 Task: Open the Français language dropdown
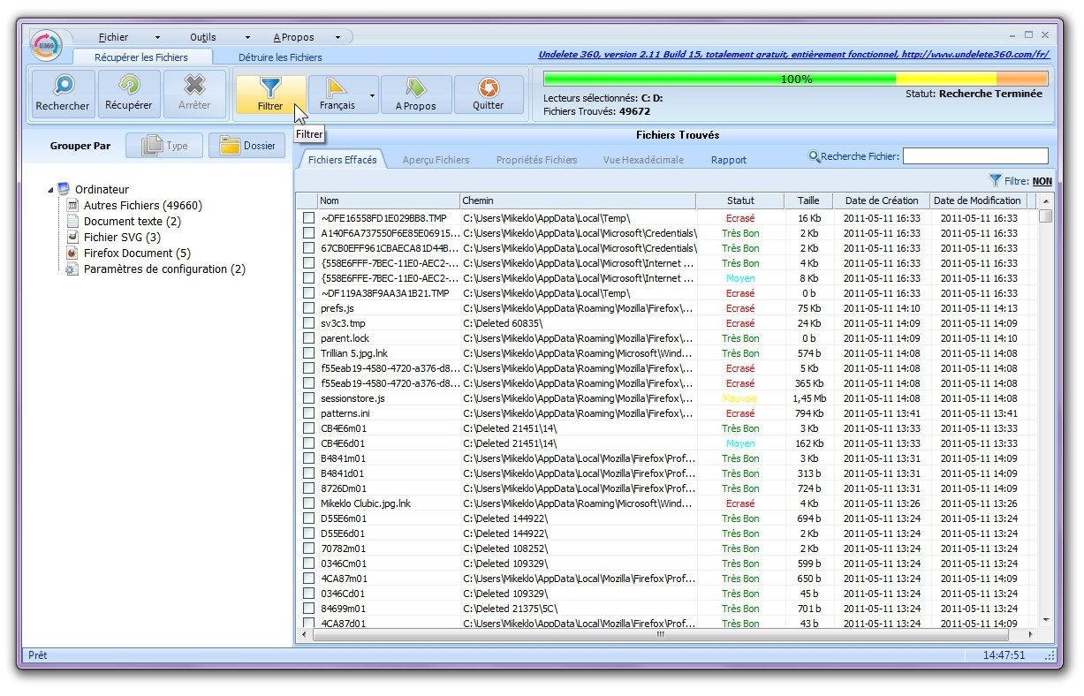(x=370, y=94)
